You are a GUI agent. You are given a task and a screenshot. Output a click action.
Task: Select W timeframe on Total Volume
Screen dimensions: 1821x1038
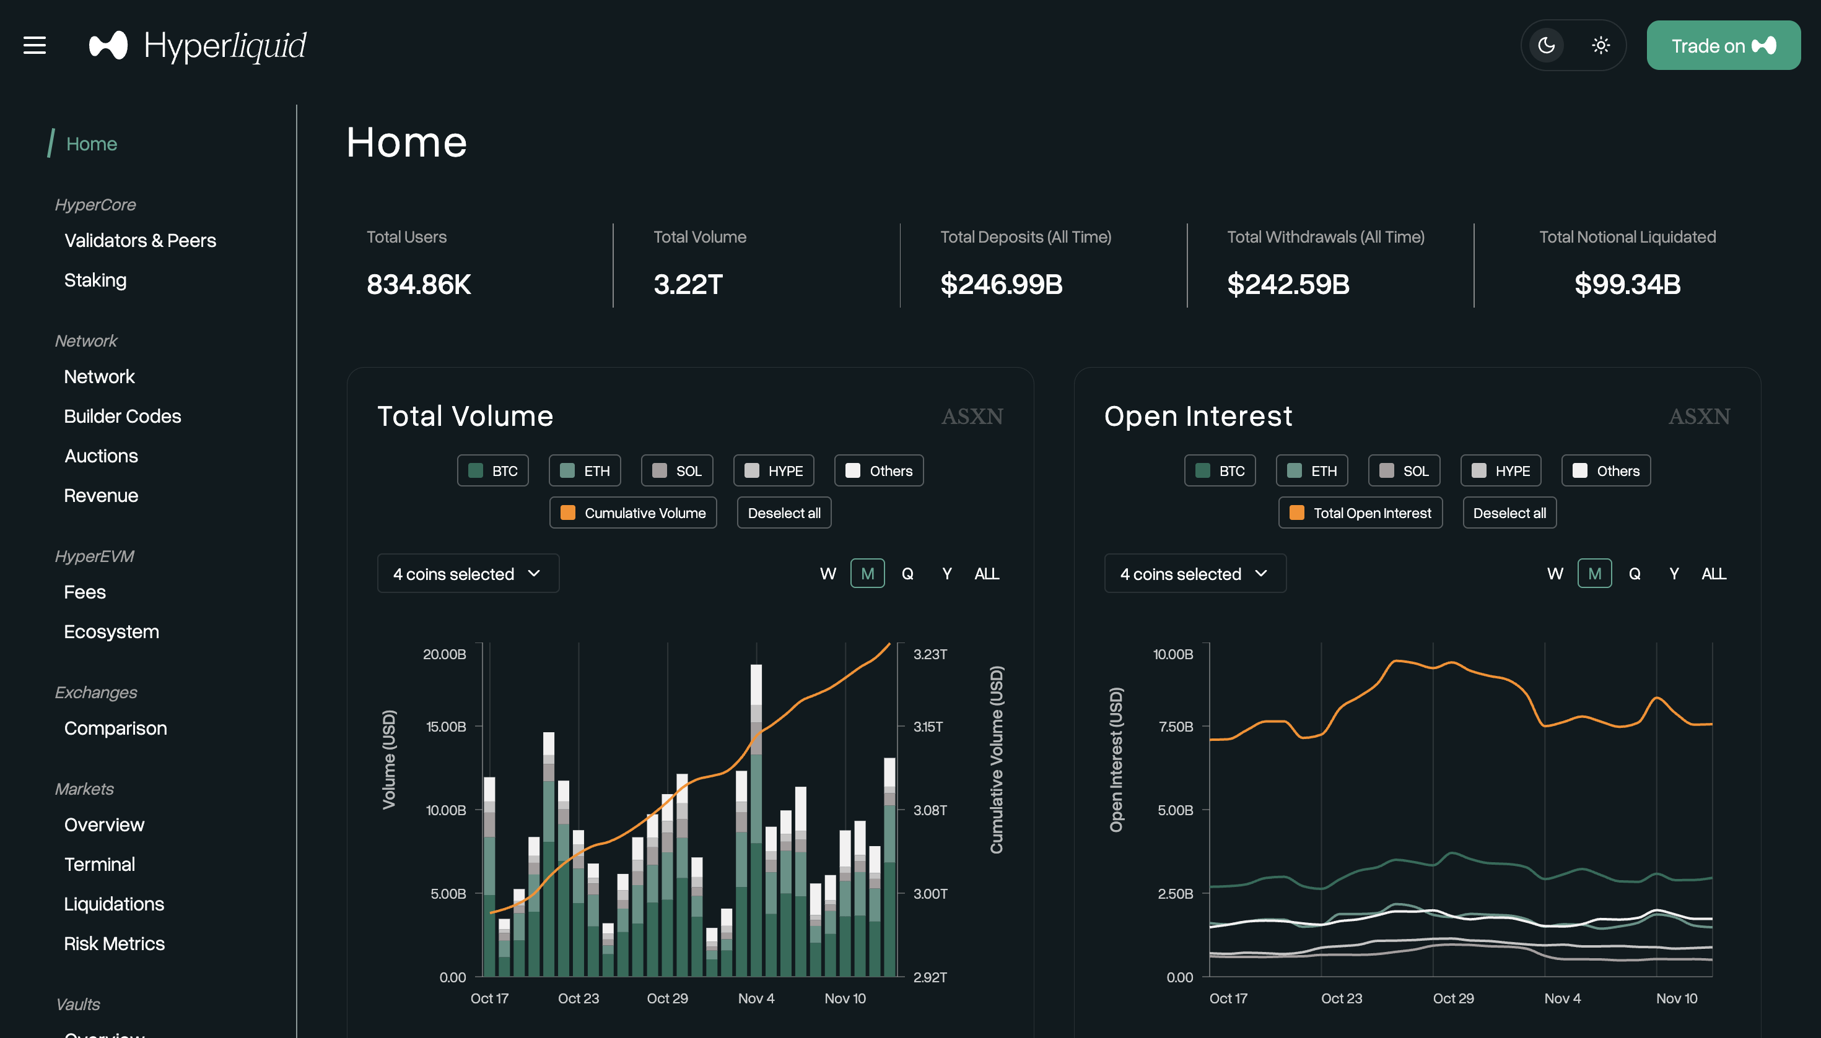828,573
